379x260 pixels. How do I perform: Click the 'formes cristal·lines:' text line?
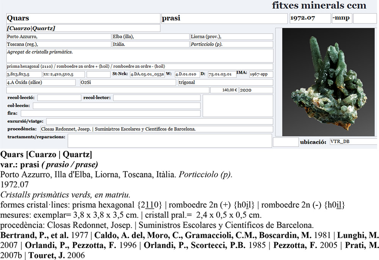tap(172, 205)
